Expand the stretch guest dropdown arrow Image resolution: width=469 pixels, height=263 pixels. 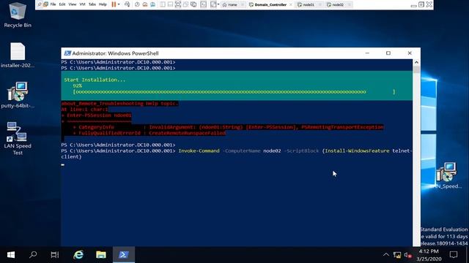point(218,4)
